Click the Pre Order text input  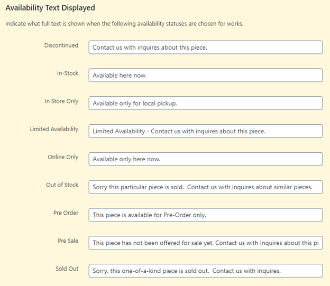coord(205,215)
